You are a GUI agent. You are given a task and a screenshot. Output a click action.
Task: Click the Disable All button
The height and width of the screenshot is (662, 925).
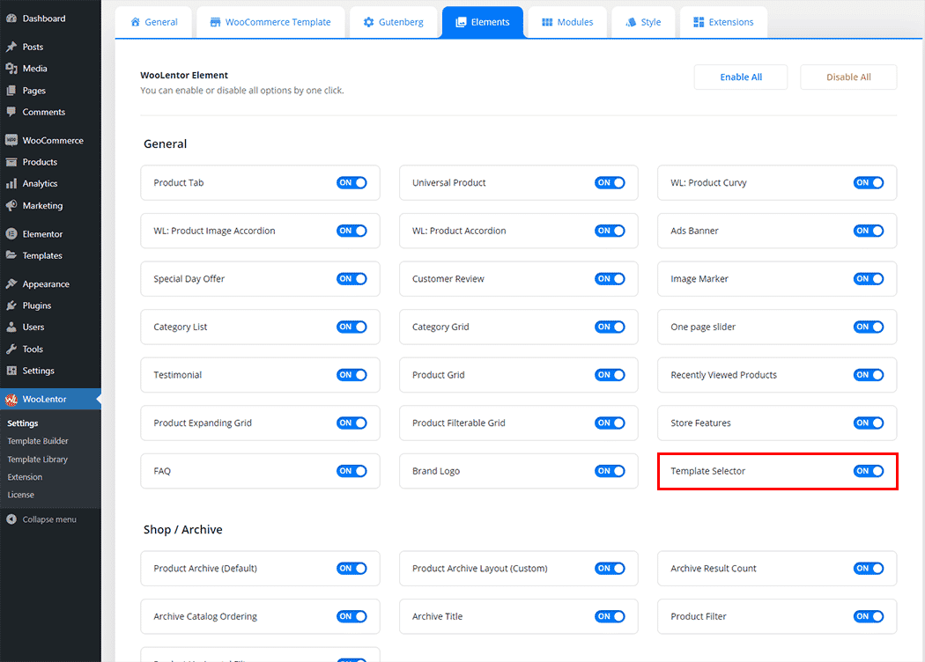[x=848, y=77]
